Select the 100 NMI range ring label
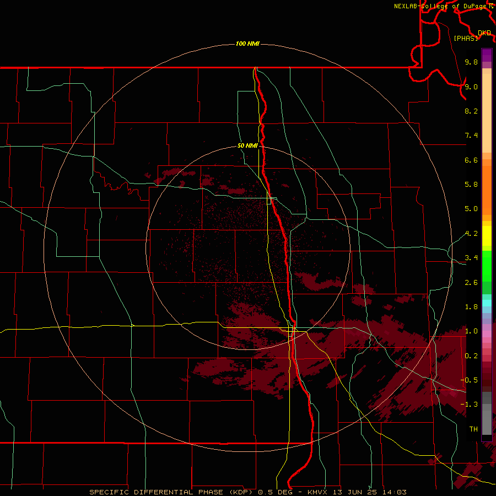496x496 pixels. pyautogui.click(x=247, y=44)
